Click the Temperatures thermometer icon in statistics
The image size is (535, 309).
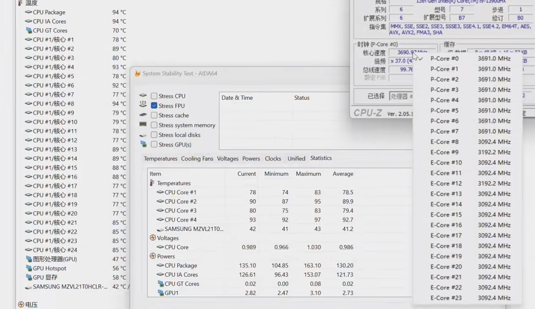coord(152,183)
